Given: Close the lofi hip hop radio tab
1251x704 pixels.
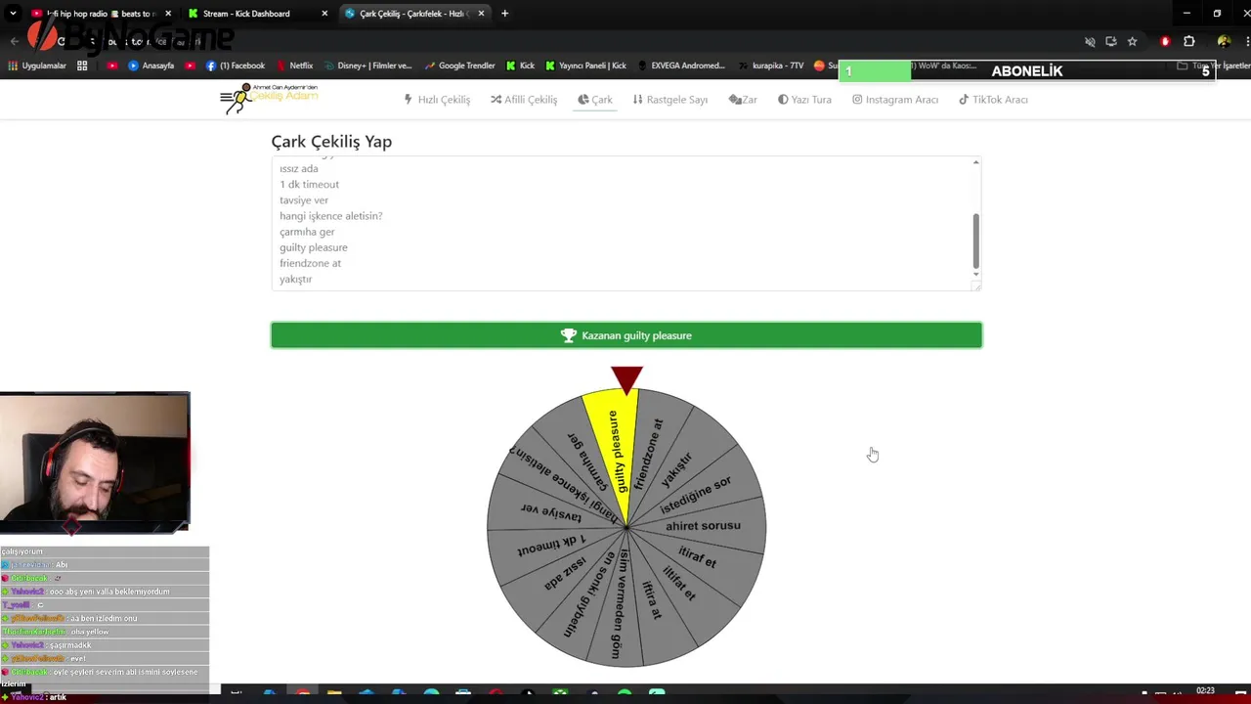Looking at the screenshot, I should click(x=168, y=14).
